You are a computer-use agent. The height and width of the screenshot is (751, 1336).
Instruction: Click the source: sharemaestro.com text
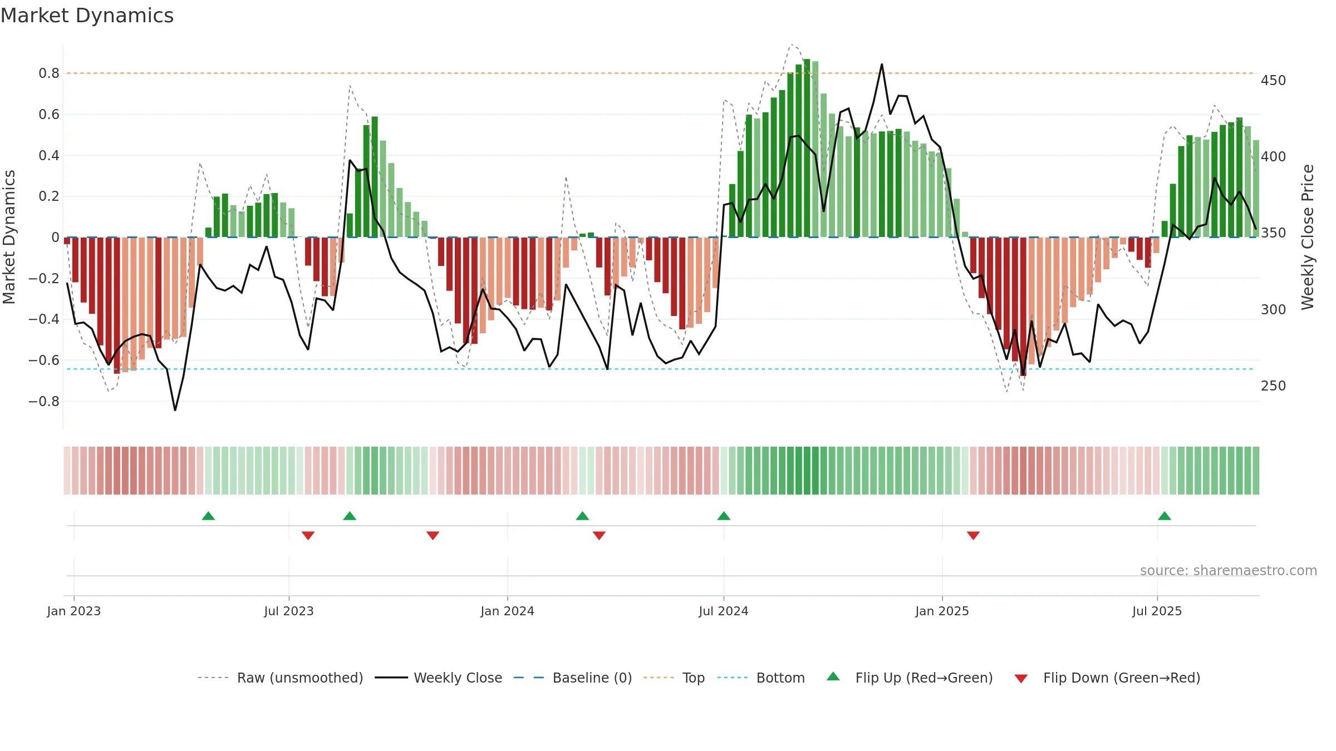1228,570
